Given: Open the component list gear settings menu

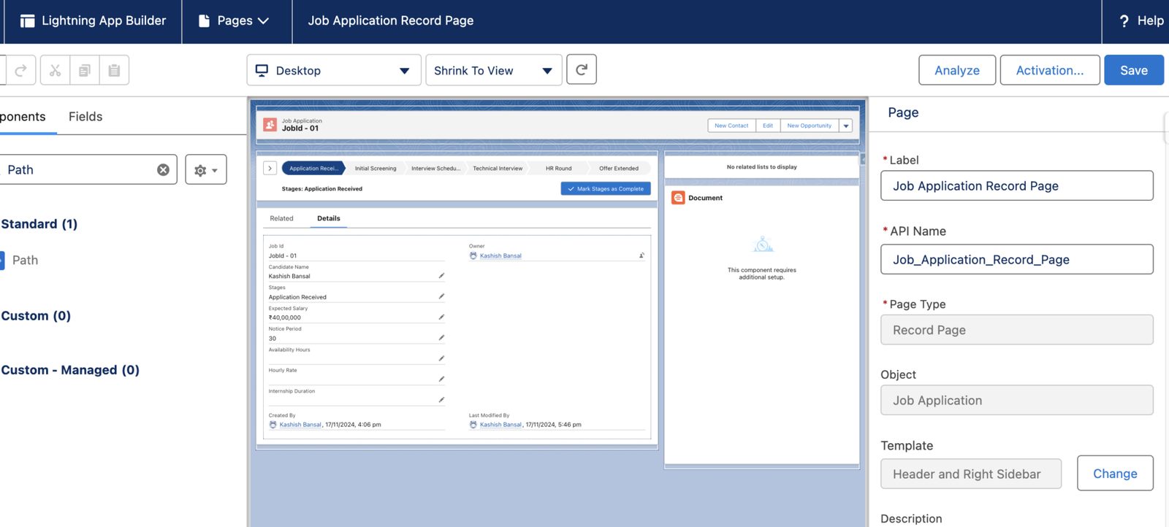Looking at the screenshot, I should tap(205, 170).
